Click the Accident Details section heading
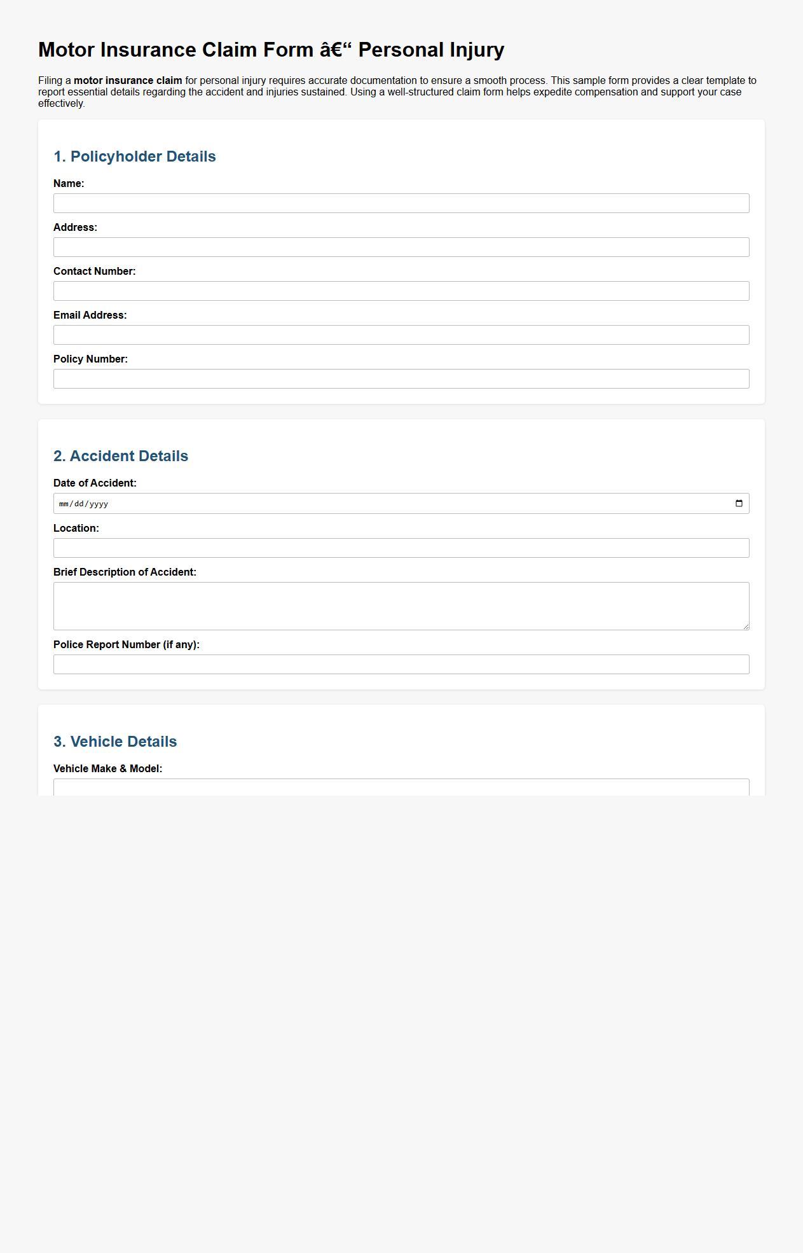This screenshot has width=803, height=1253. 121,455
